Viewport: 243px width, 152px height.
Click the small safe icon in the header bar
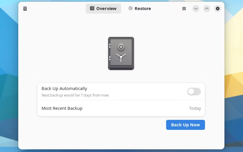coord(25,9)
